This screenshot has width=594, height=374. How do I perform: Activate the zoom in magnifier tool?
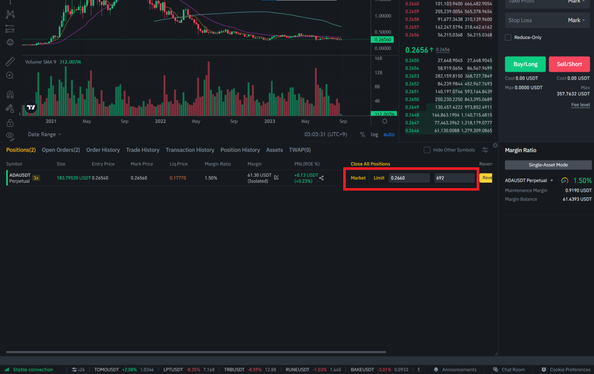point(10,75)
